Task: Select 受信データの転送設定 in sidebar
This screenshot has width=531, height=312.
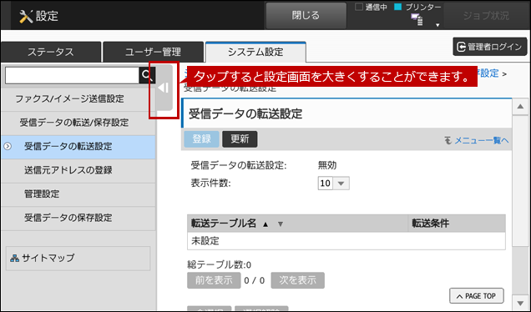Action: 78,147
